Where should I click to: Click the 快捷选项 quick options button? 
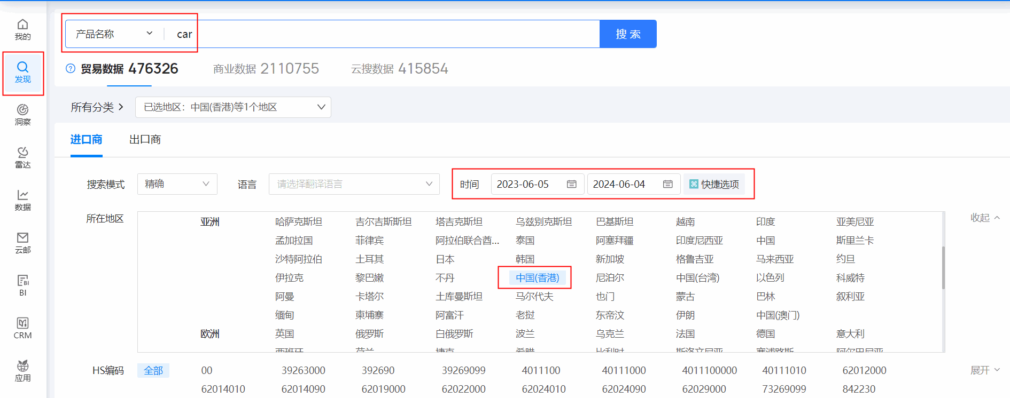coord(714,184)
